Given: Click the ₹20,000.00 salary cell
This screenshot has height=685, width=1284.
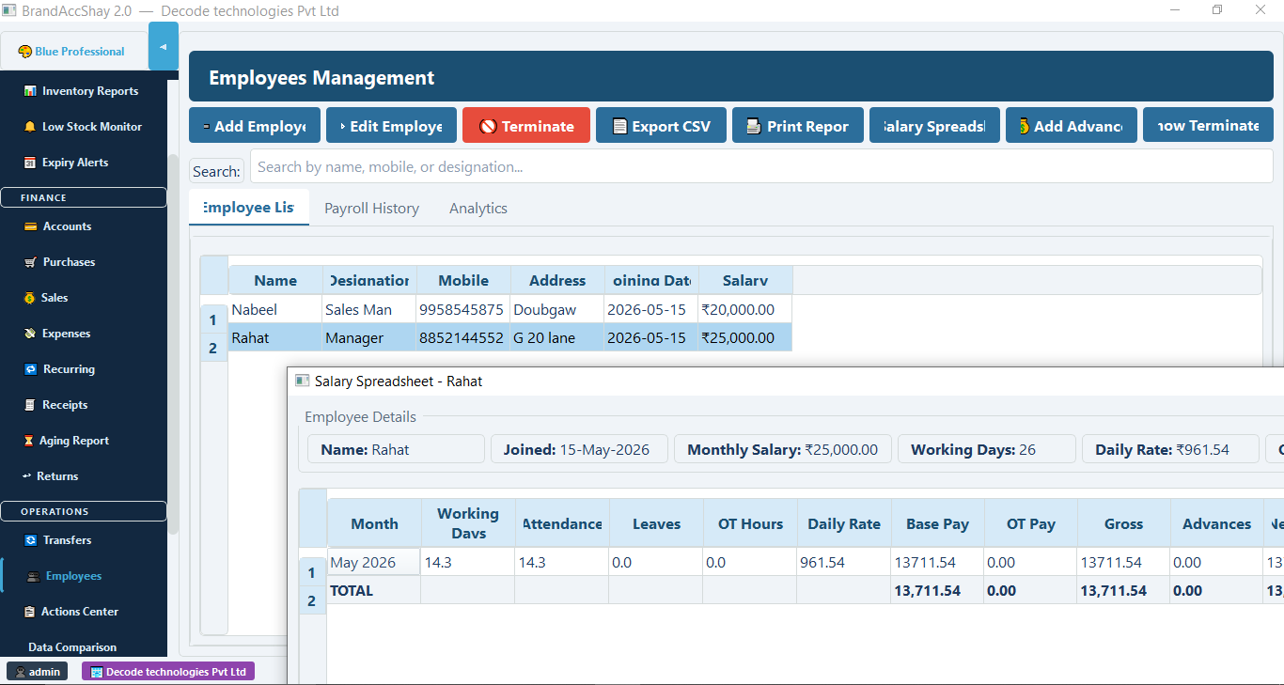Looking at the screenshot, I should tap(745, 309).
